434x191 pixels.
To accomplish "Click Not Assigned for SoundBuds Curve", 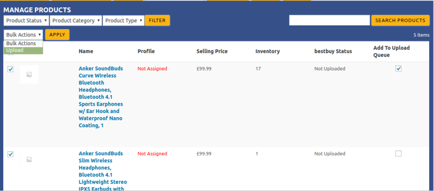I will tap(153, 69).
